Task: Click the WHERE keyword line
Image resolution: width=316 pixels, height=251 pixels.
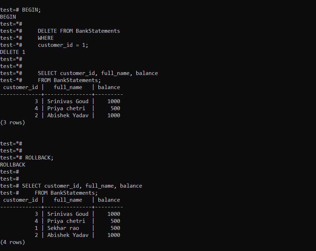Action: [46, 38]
